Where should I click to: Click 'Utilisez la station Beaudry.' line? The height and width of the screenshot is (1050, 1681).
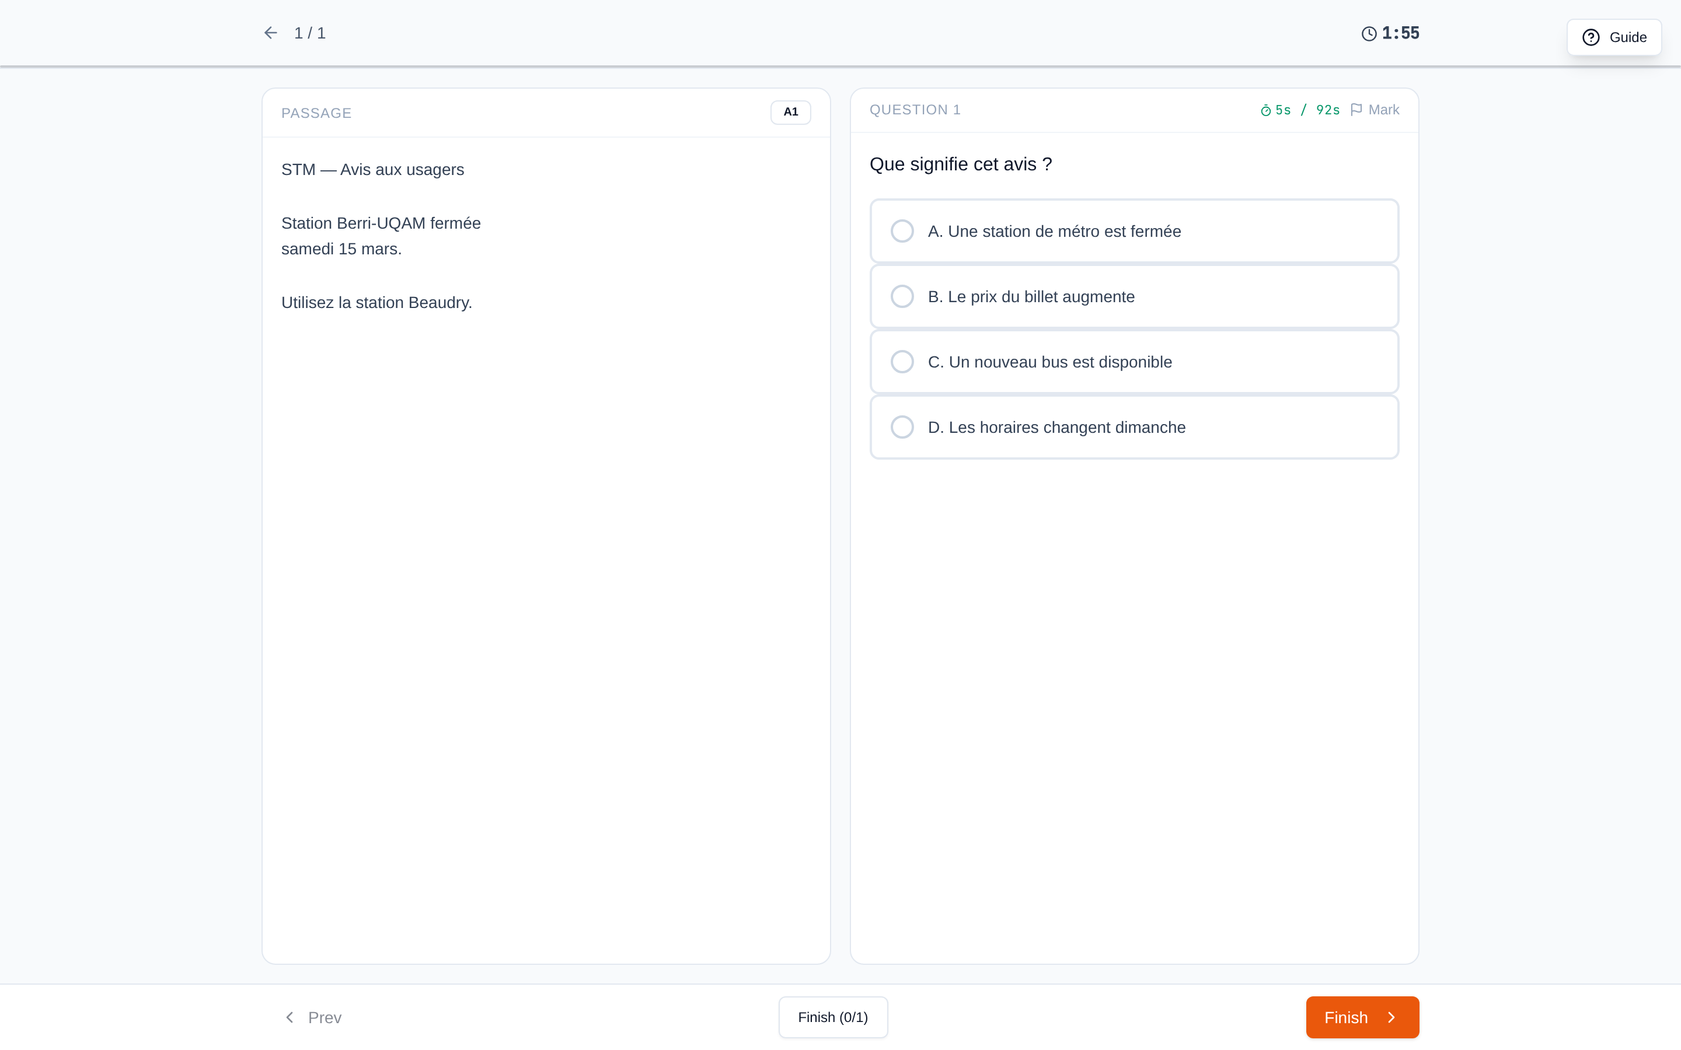coord(376,303)
